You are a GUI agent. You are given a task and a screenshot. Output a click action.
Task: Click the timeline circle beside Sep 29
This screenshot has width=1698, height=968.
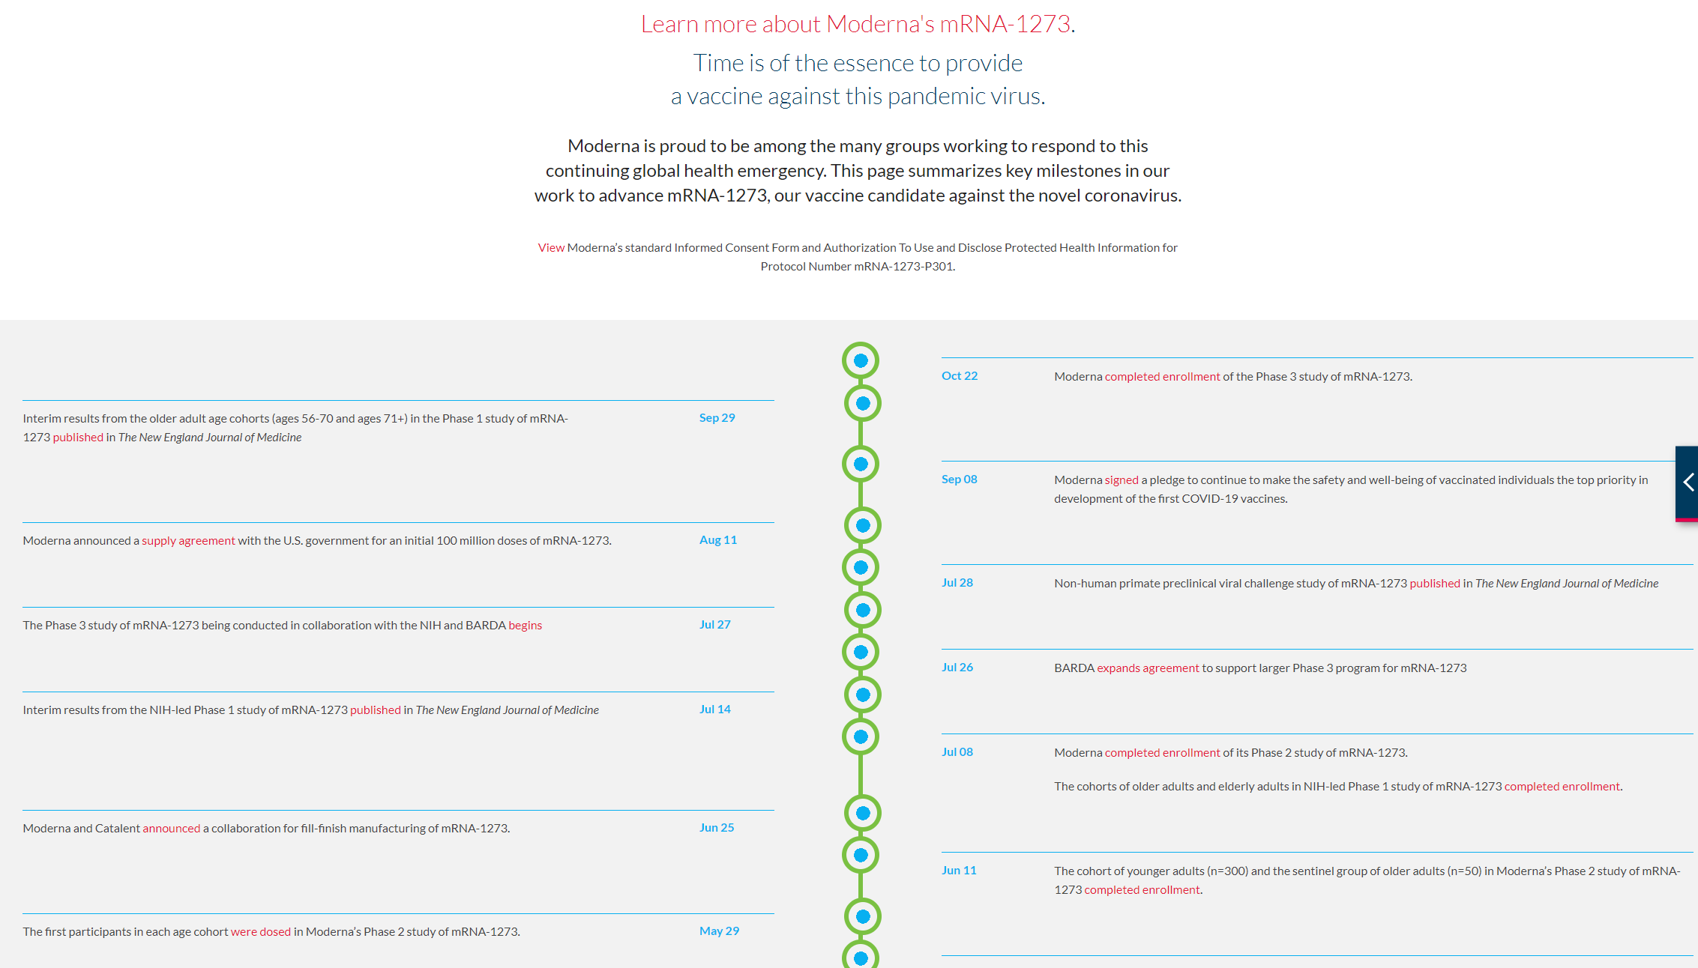pos(863,404)
